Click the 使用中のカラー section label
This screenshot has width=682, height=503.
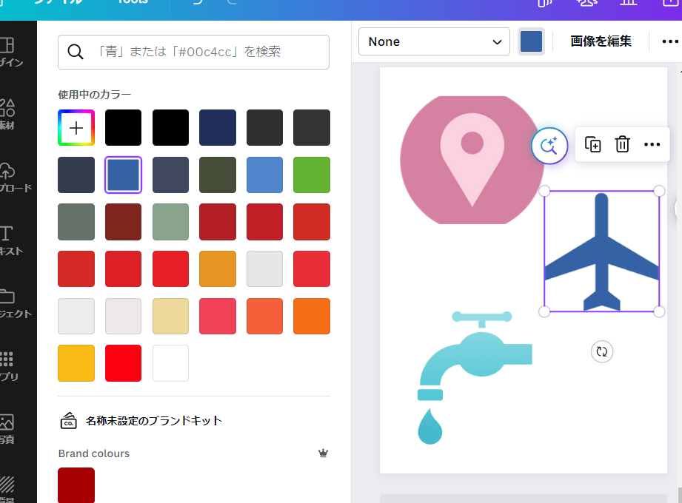94,95
